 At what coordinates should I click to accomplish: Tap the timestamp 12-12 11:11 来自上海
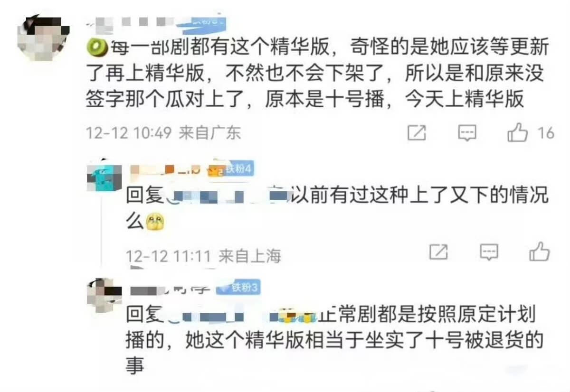click(x=203, y=256)
